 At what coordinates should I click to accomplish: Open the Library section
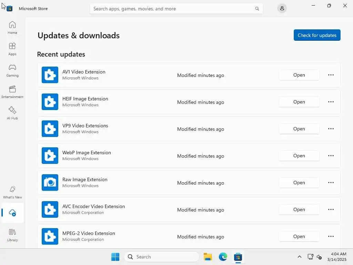coord(12,235)
